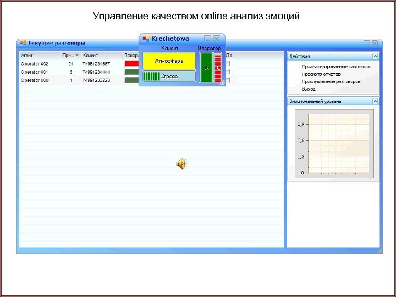Click the Выход action link
This screenshot has height=297, width=396.
(309, 89)
